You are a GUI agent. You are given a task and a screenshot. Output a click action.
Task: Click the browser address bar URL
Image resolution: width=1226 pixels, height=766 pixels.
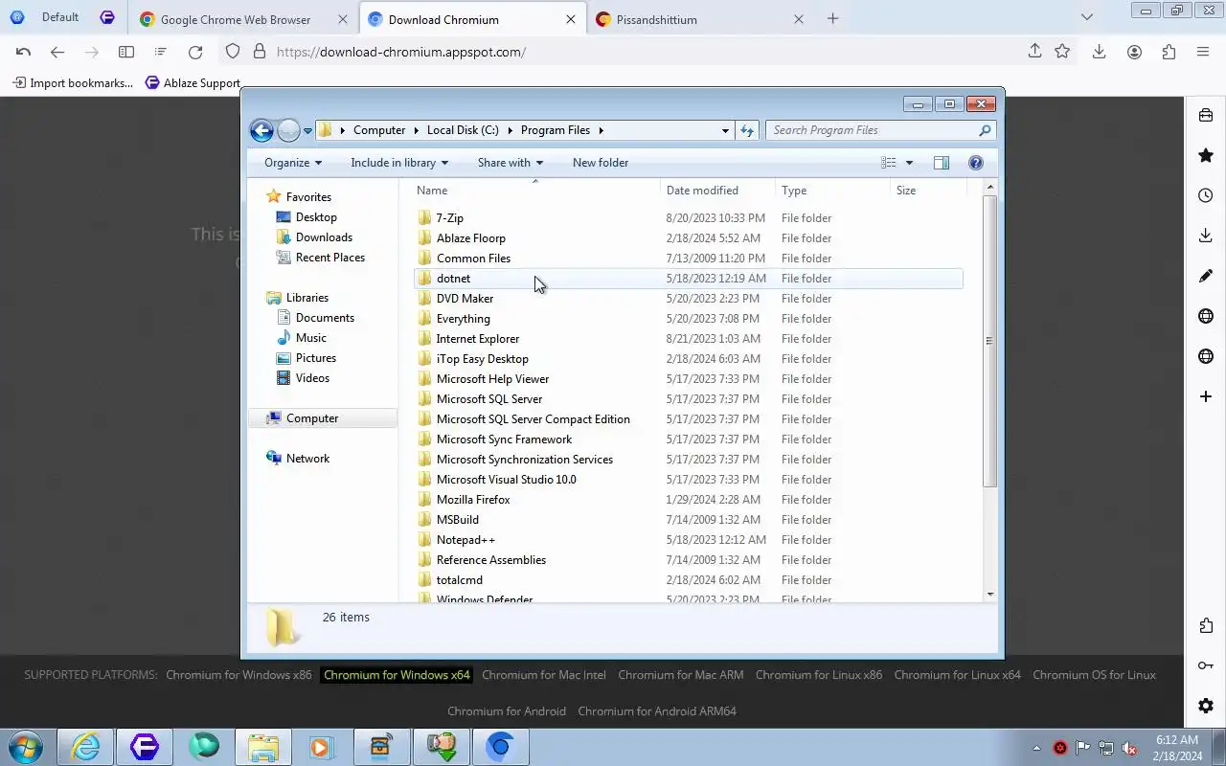pos(401,52)
